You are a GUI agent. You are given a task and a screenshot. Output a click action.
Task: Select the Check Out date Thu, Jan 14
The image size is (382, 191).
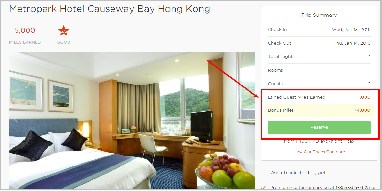tap(352, 43)
